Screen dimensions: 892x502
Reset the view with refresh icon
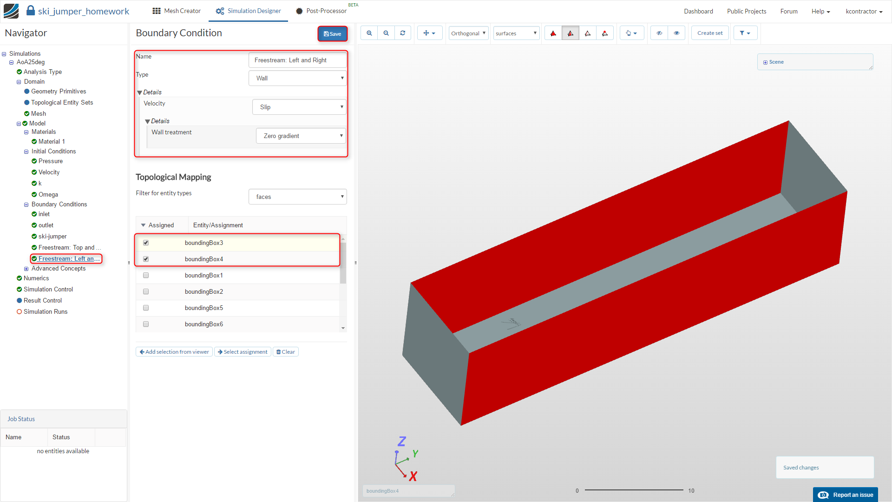click(403, 33)
